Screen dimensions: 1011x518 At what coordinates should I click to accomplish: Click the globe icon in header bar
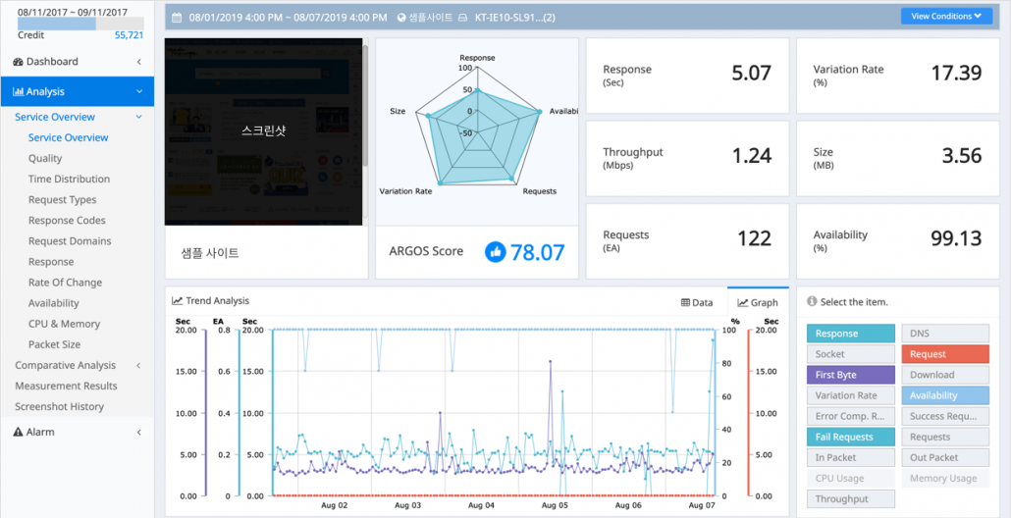click(x=402, y=18)
